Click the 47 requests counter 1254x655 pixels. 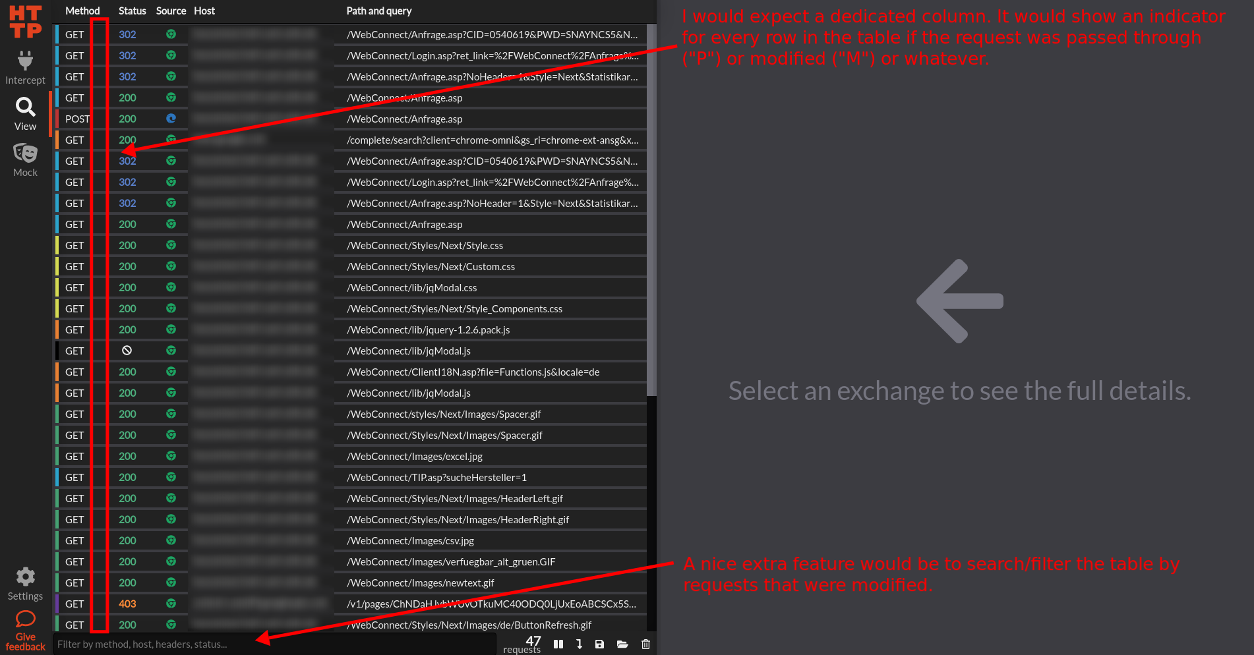coord(522,644)
